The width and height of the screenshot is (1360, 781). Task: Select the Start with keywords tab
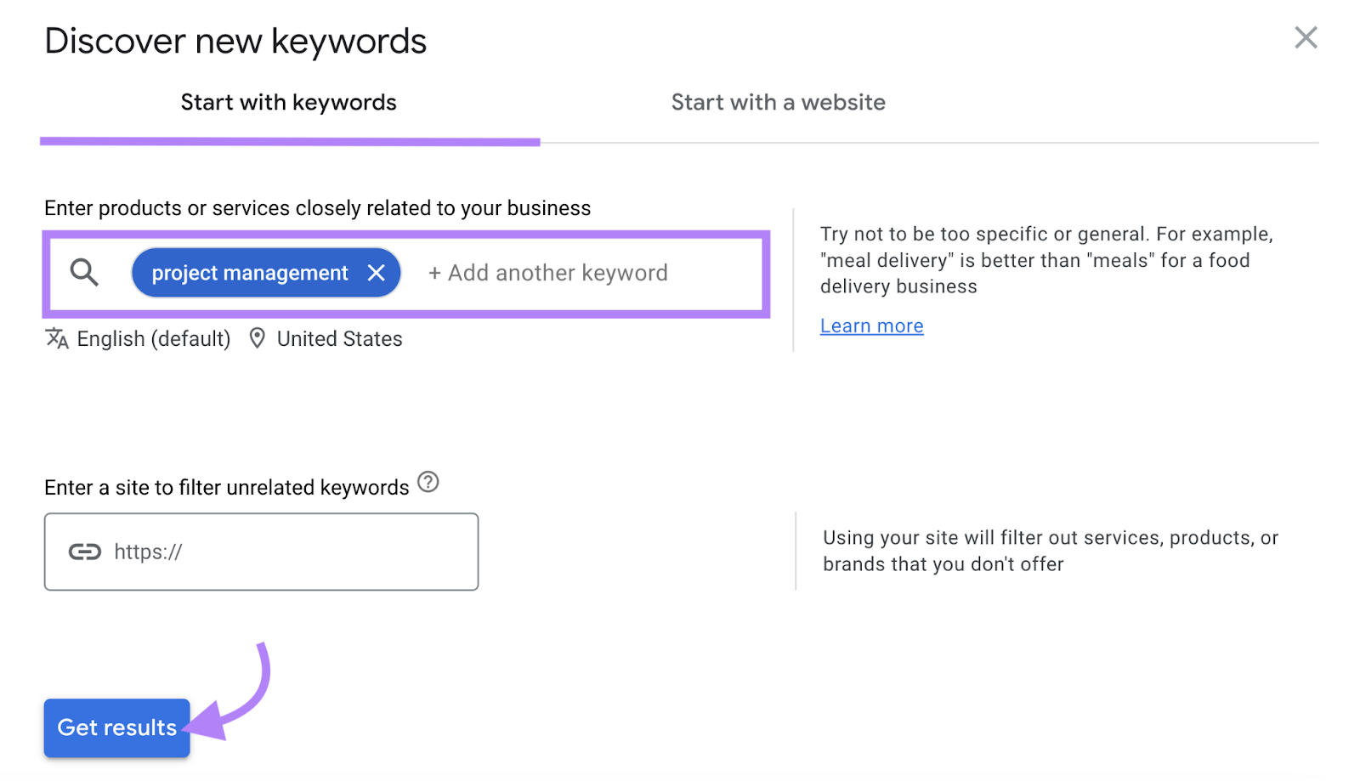tap(288, 102)
